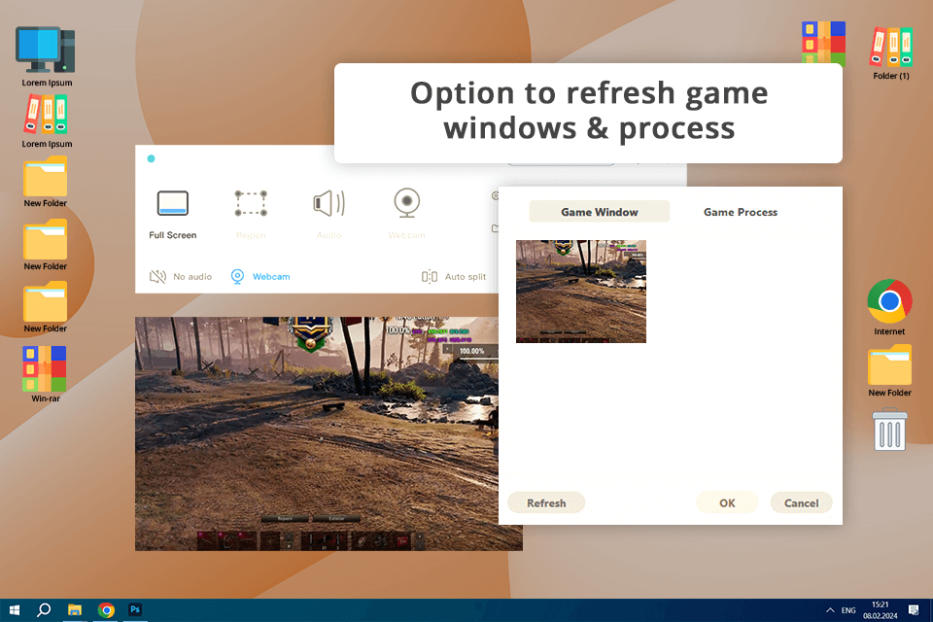Click the Refresh button
The image size is (933, 622).
pyautogui.click(x=546, y=503)
